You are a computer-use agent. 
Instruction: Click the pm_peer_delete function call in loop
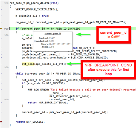(x=67, y=80)
